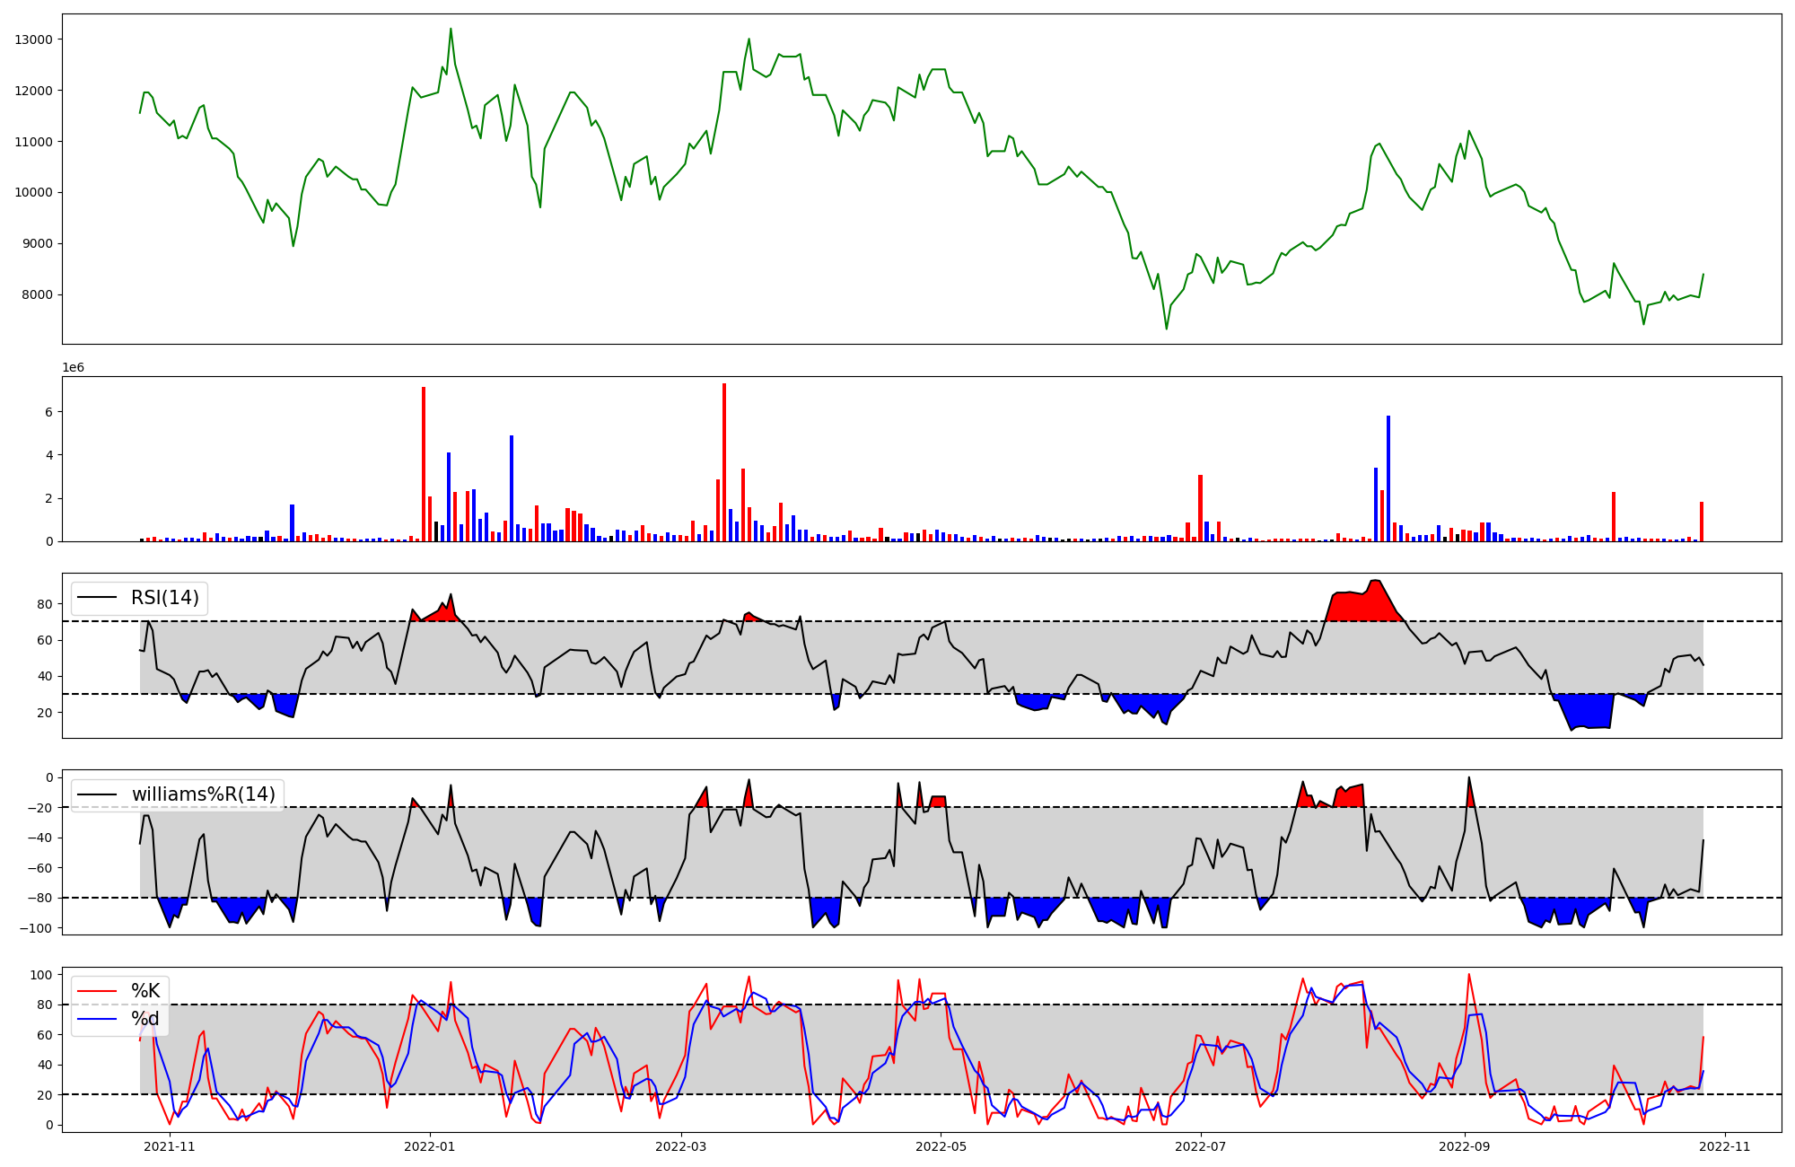This screenshot has width=1795, height=1167.
Task: Click the 2022-07 date tick label
Action: [1201, 1146]
